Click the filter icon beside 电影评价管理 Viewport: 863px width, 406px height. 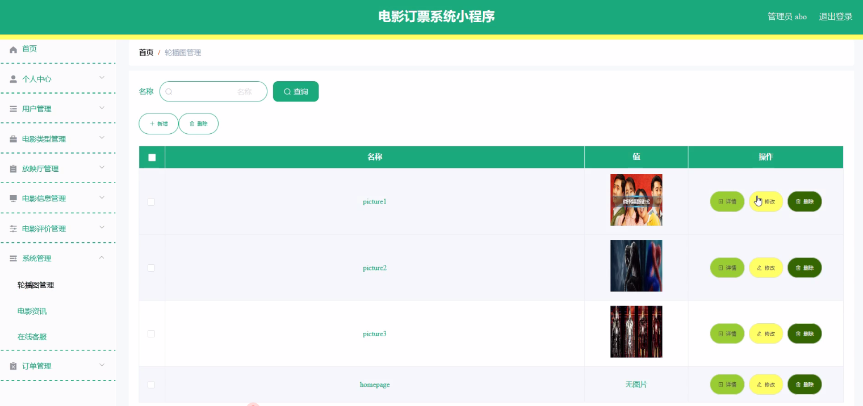click(12, 228)
